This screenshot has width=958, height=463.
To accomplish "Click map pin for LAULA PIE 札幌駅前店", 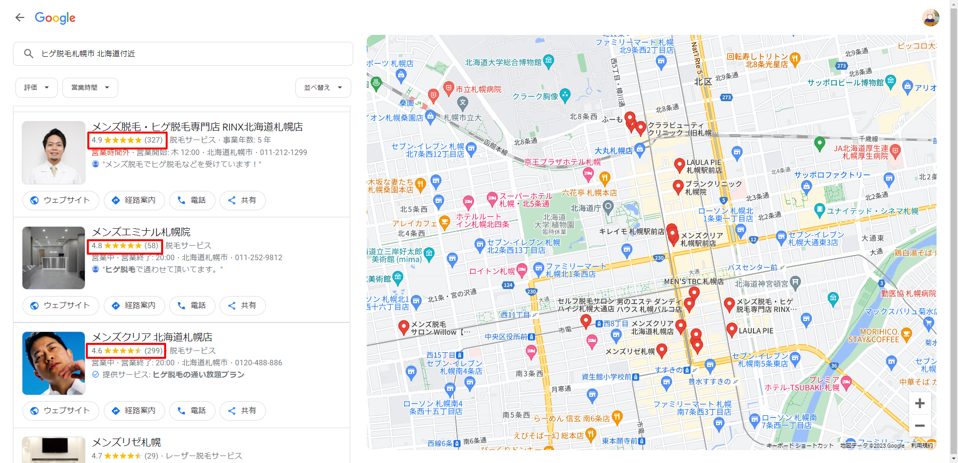I will tap(679, 165).
